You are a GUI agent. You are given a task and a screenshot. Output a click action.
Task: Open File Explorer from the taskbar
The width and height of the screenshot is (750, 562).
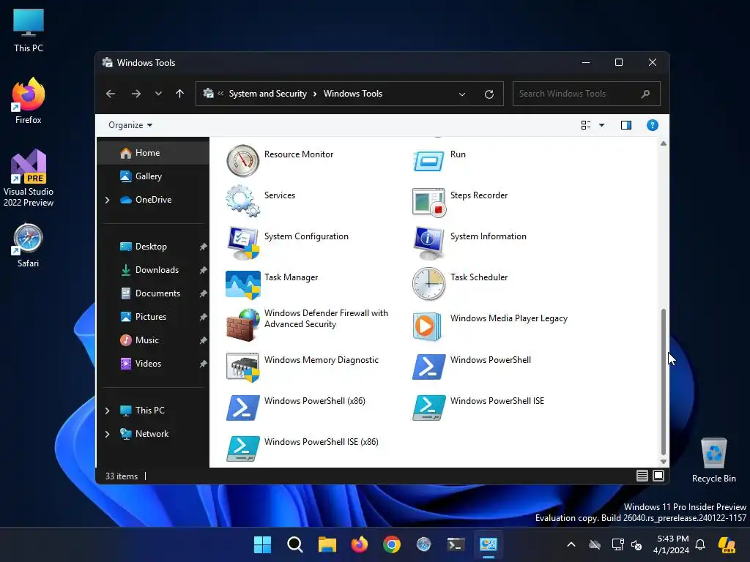[327, 544]
